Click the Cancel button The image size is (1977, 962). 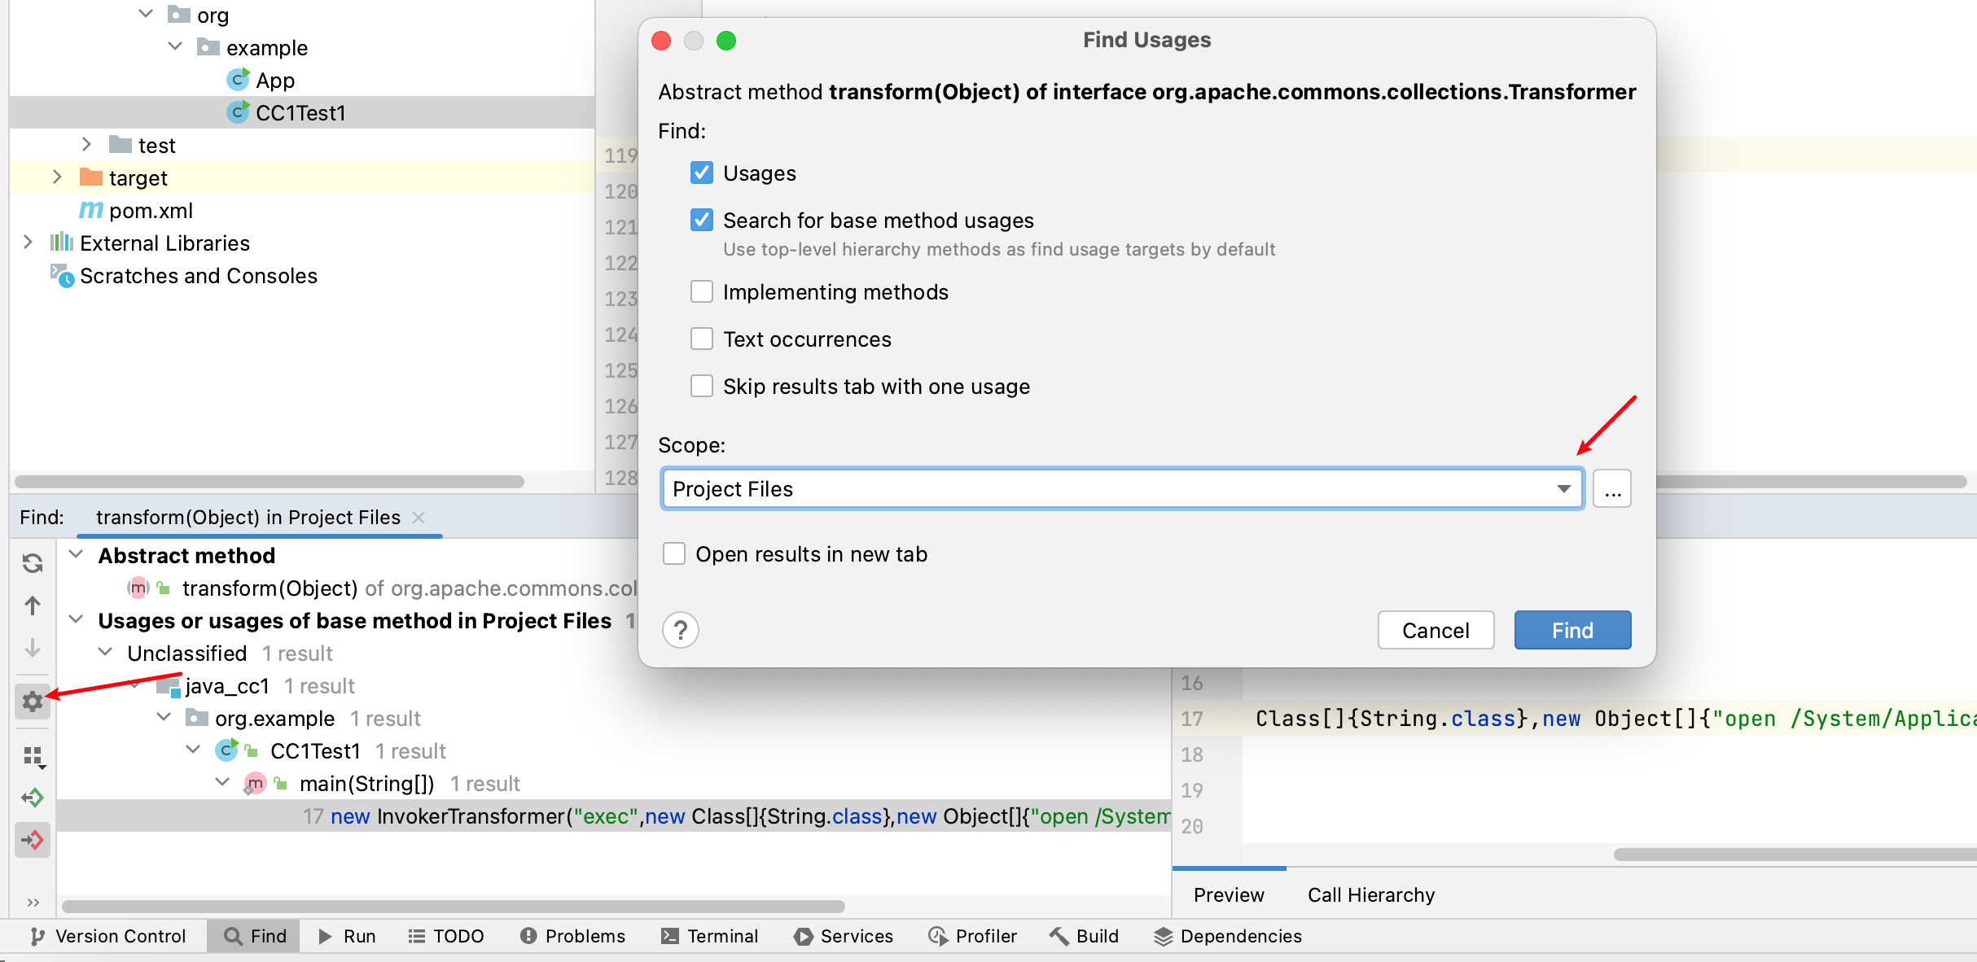coord(1436,630)
